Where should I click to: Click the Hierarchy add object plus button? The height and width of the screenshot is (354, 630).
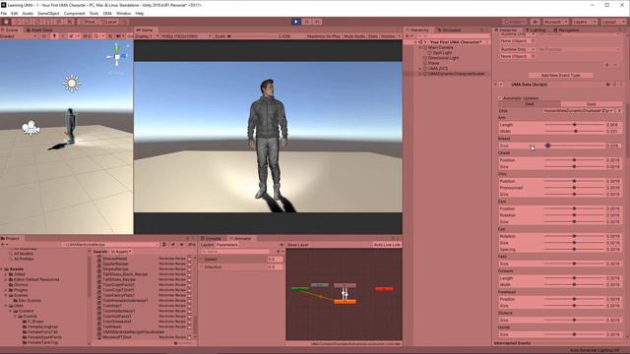(x=407, y=36)
